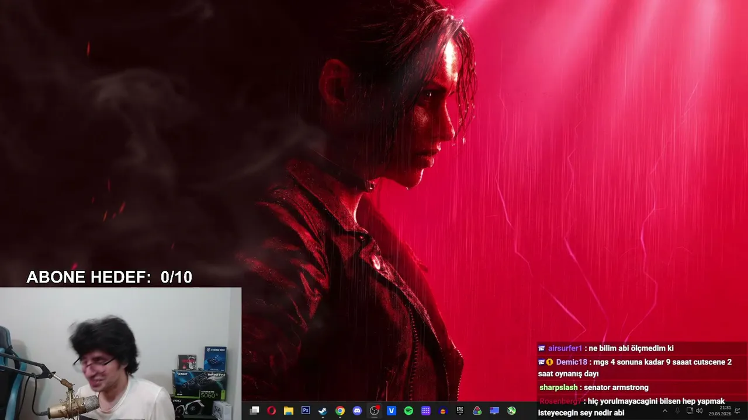Click the sharpslash username in chat

tap(559, 387)
